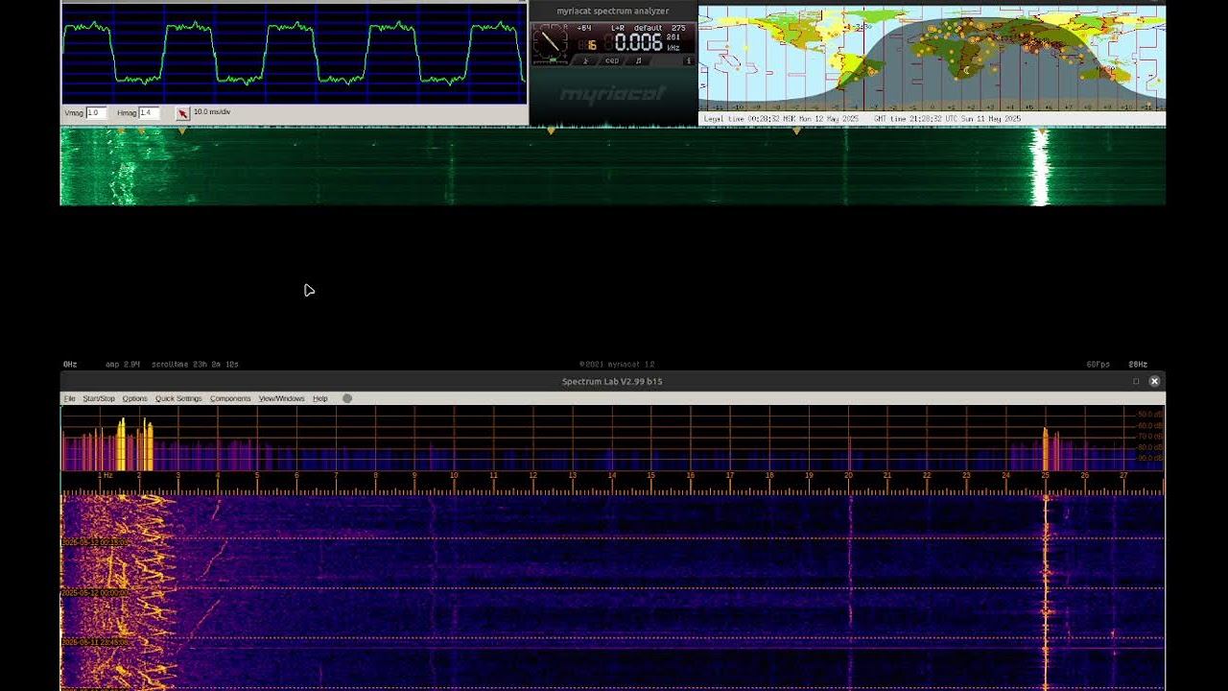Click the Spectrum Lab V2.99 b15 title bar
Viewport: 1228px width, 691px height.
click(612, 381)
